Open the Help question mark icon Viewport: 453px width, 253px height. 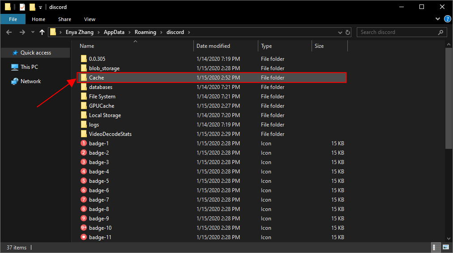pos(447,19)
